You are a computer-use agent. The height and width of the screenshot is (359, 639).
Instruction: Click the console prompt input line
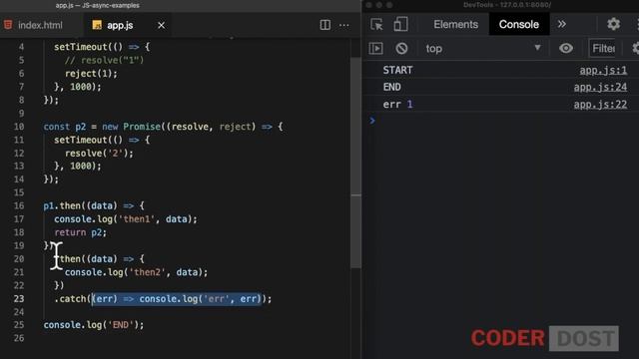tap(500, 121)
